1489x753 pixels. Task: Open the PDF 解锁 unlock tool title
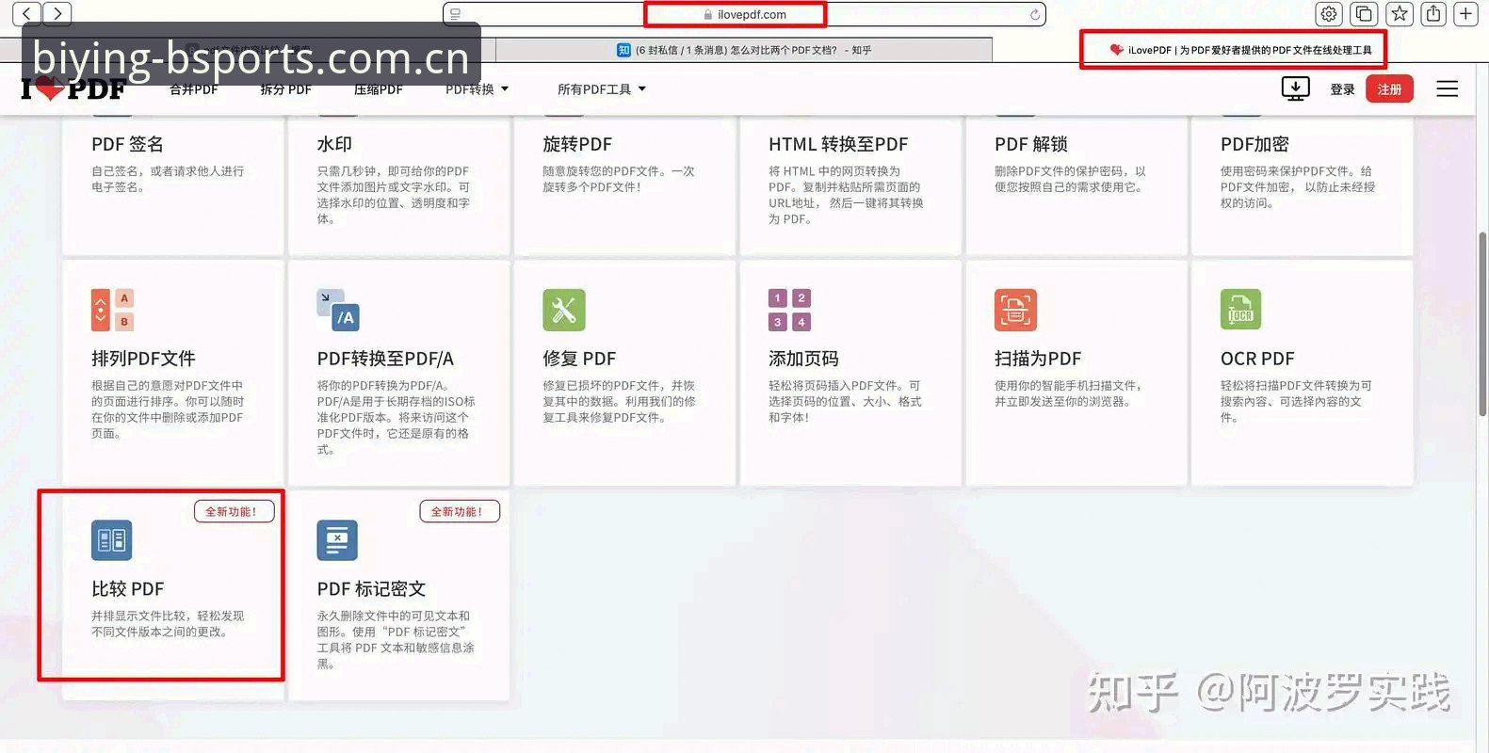click(x=1031, y=144)
